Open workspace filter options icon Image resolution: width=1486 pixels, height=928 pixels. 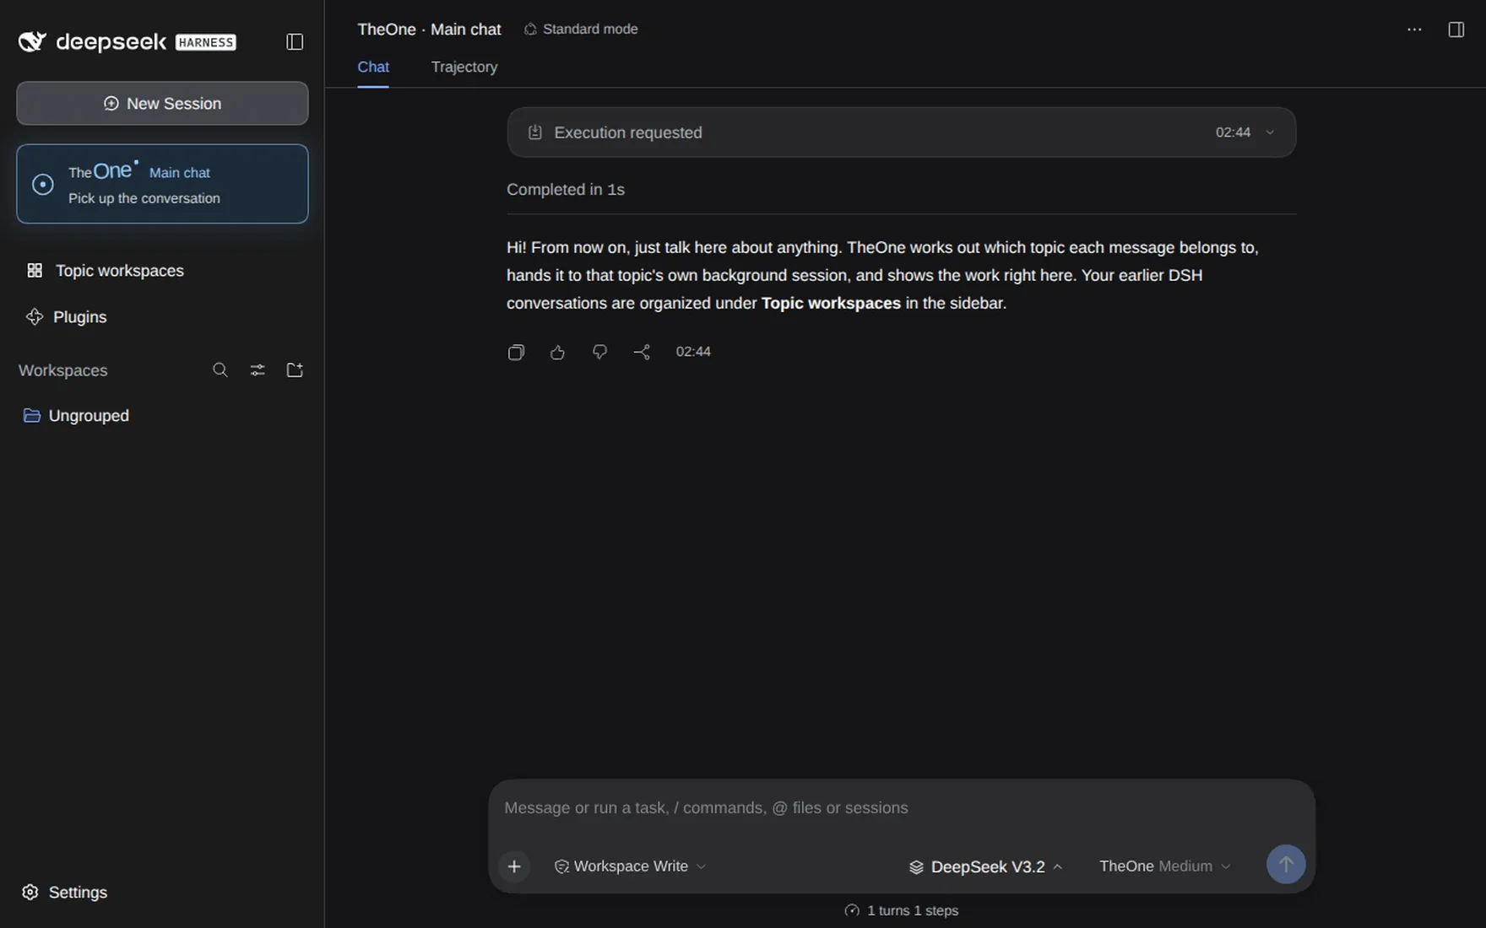click(x=258, y=370)
